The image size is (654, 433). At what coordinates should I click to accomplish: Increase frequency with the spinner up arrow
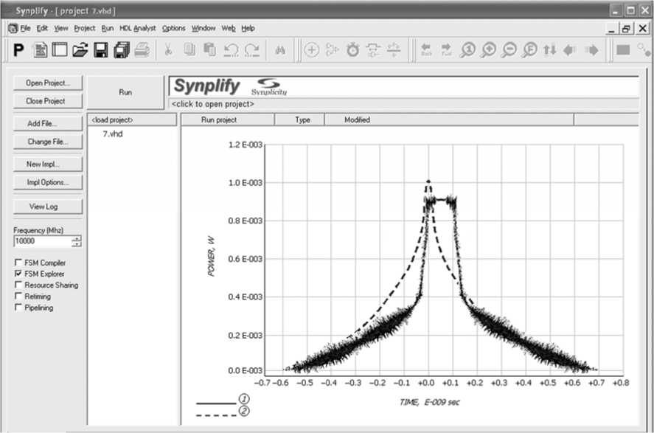tap(77, 238)
